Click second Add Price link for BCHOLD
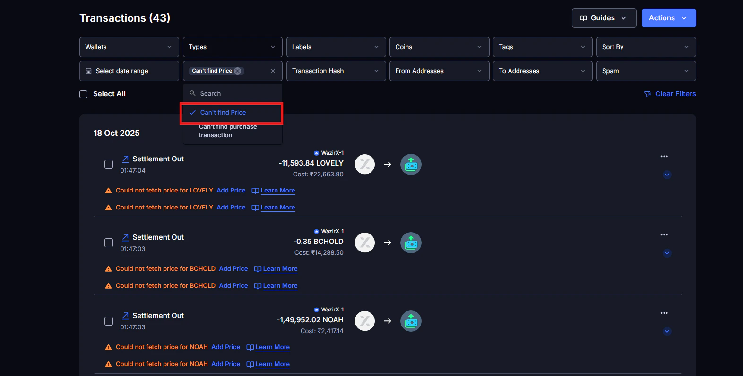Viewport: 743px width, 376px height. 233,286
